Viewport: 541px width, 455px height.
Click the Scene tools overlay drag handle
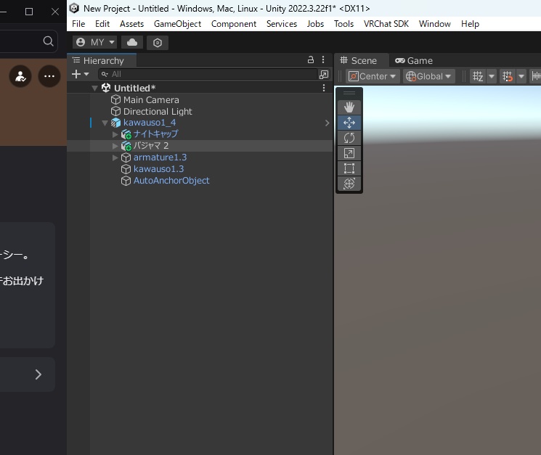point(349,93)
